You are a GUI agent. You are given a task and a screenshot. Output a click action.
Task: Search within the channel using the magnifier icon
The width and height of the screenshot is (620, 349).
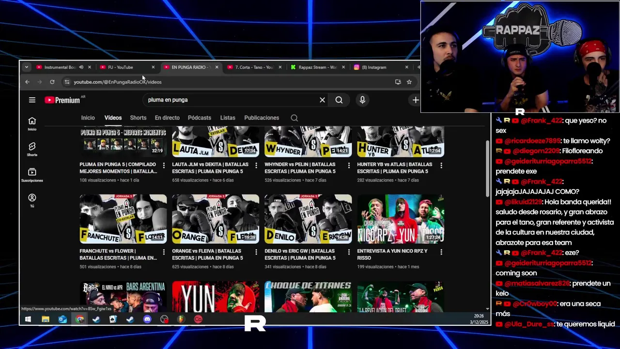coord(294,118)
